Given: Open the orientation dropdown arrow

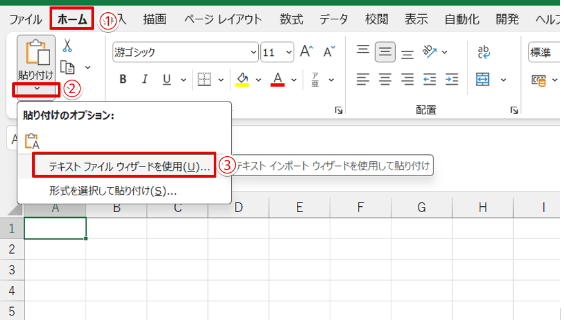Looking at the screenshot, I should tap(445, 53).
